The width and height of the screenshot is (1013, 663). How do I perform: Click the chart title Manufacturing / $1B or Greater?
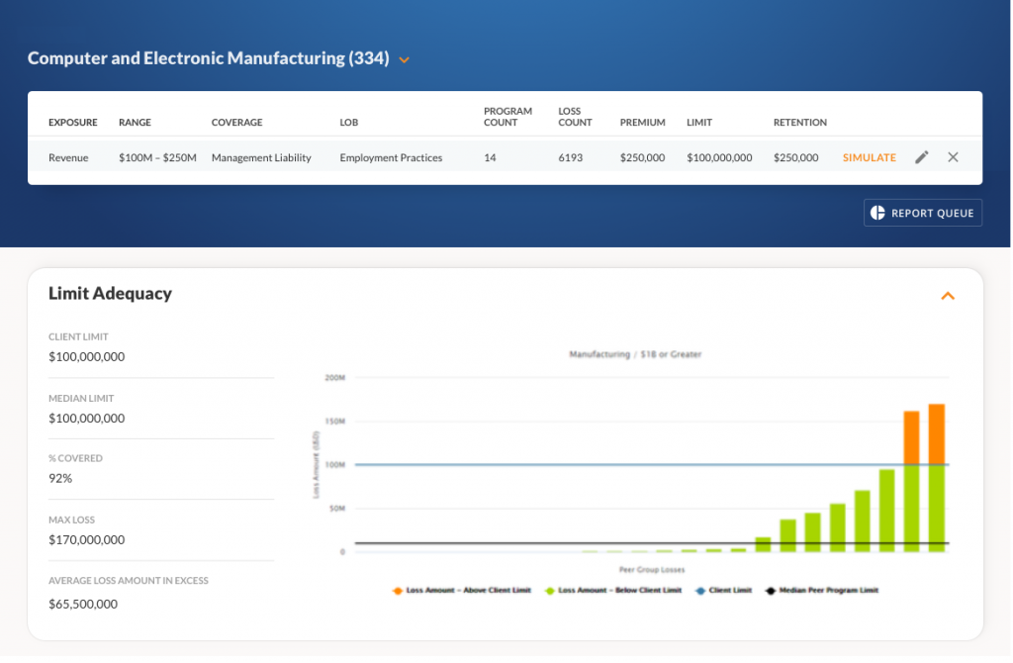634,353
